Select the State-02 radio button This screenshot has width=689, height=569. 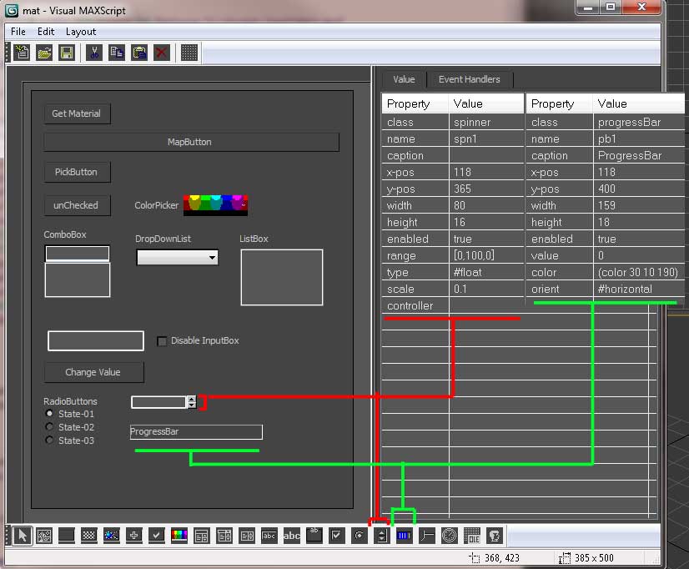point(49,426)
